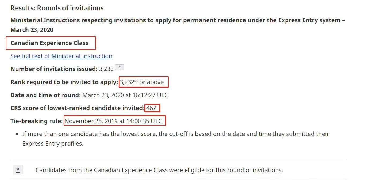Click the "Express Entry profiles." line of text
Viewport: 370px width, 181px height.
tap(53, 144)
